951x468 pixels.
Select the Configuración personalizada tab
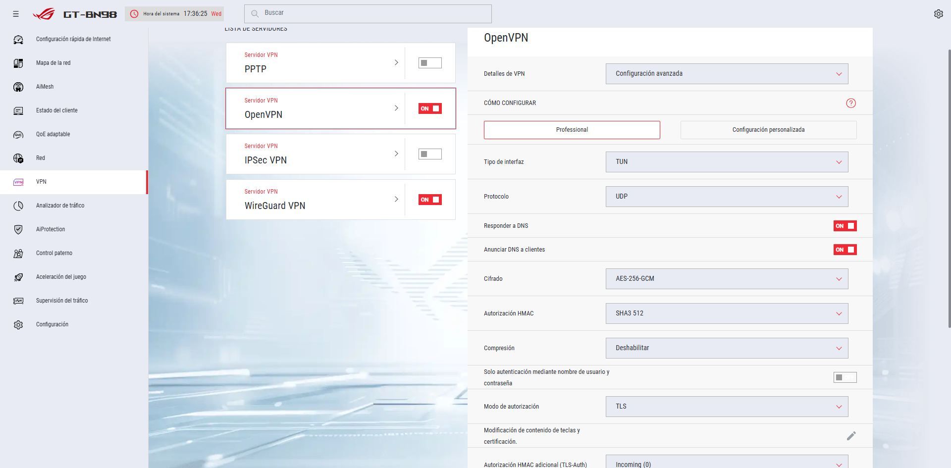pos(768,130)
